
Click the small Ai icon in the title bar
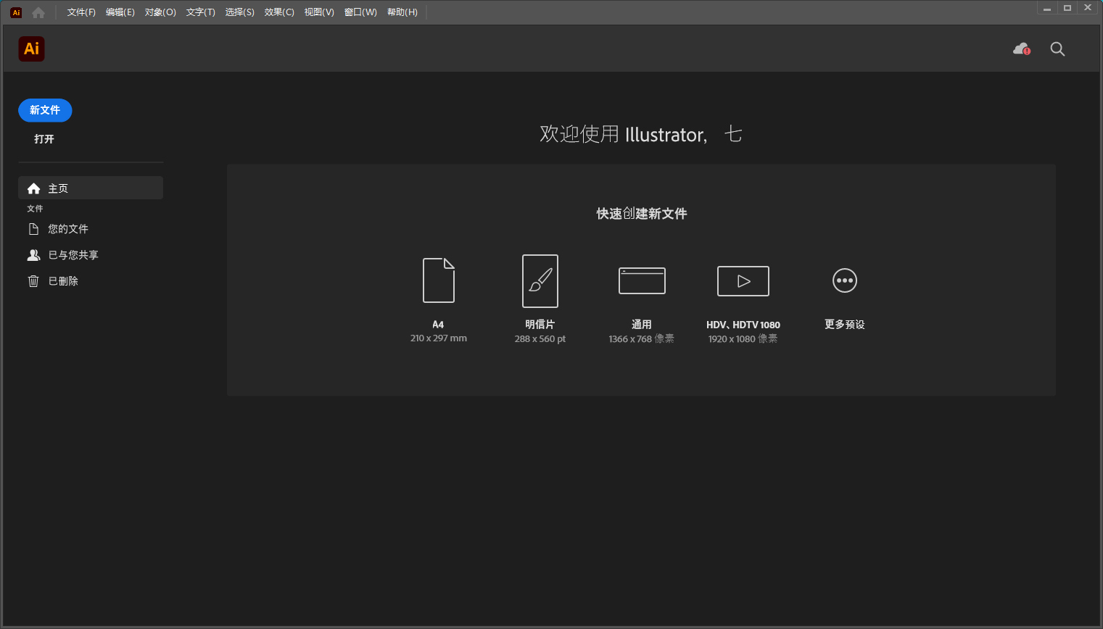point(15,12)
